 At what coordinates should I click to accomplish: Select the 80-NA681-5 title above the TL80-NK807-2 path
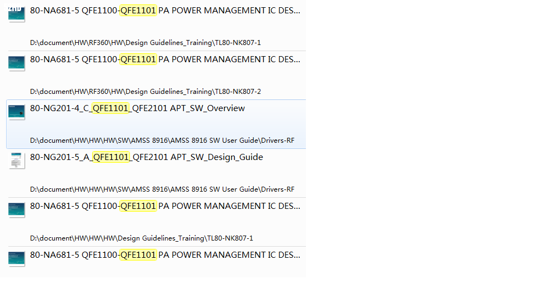(x=165, y=59)
